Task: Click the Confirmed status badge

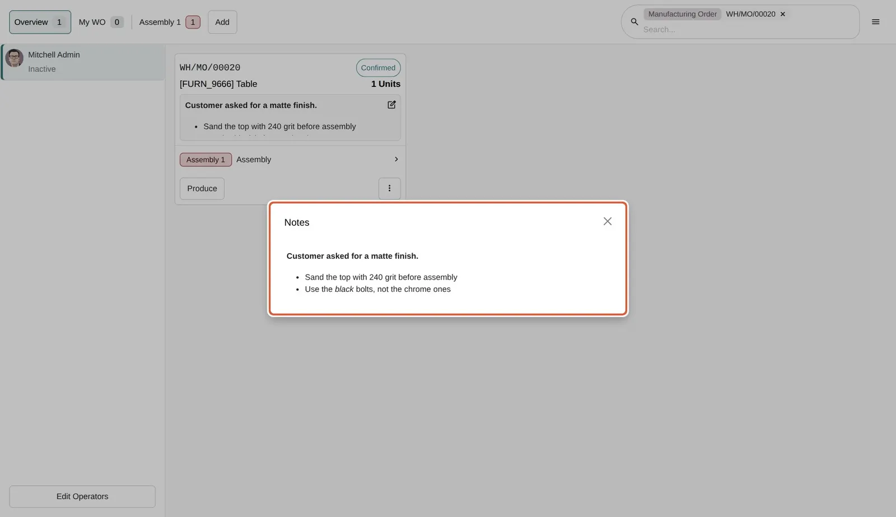Action: pyautogui.click(x=378, y=68)
